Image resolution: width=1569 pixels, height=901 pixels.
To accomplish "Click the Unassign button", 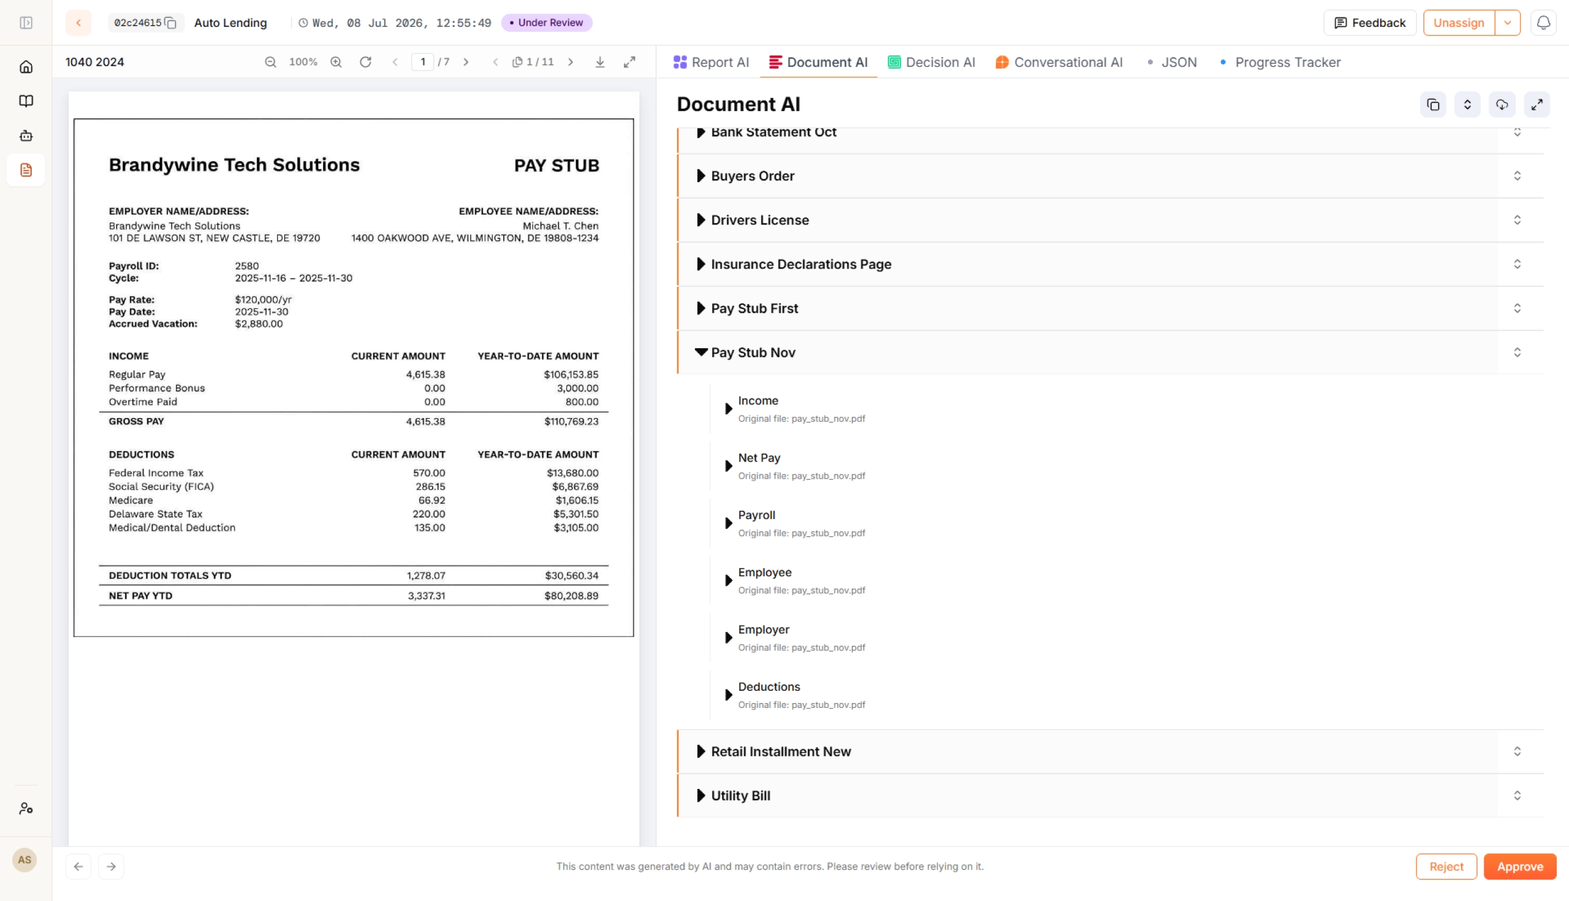I will (1458, 23).
